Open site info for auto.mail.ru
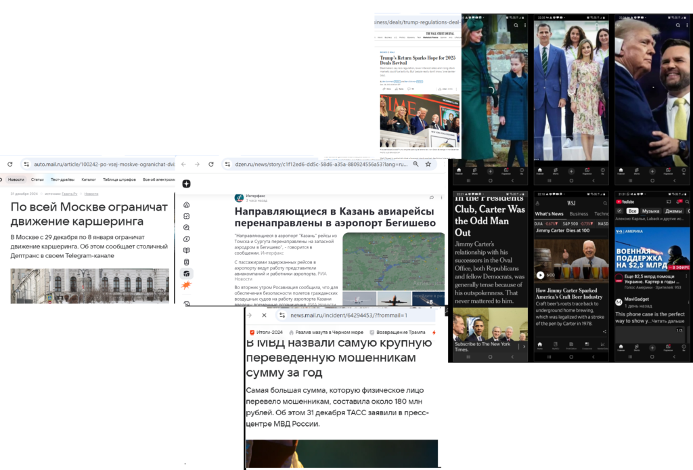This screenshot has height=470, width=693. (x=26, y=164)
